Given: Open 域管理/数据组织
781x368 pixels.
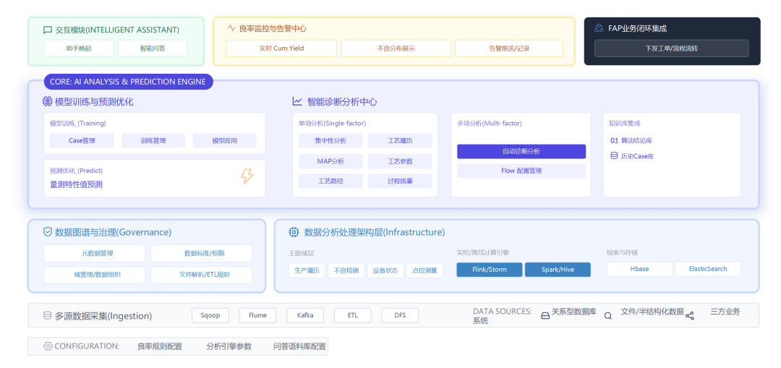Looking at the screenshot, I should pyautogui.click(x=95, y=275).
